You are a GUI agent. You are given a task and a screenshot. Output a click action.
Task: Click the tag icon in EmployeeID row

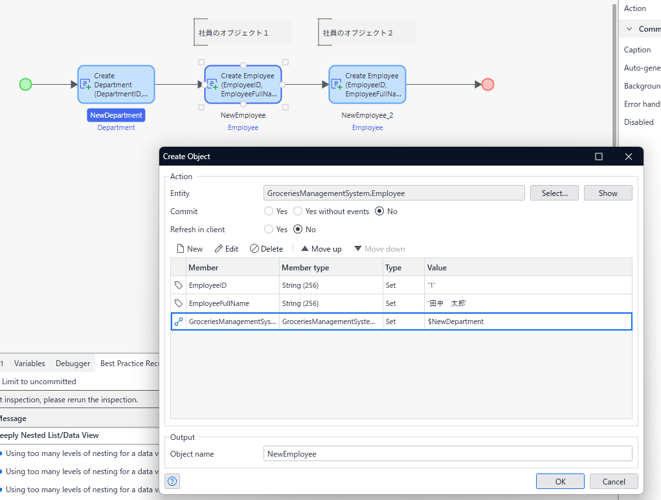pos(178,285)
